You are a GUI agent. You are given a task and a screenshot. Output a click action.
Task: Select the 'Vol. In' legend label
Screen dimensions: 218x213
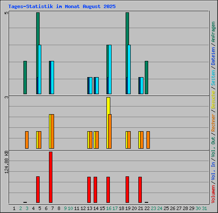(x=213, y=171)
